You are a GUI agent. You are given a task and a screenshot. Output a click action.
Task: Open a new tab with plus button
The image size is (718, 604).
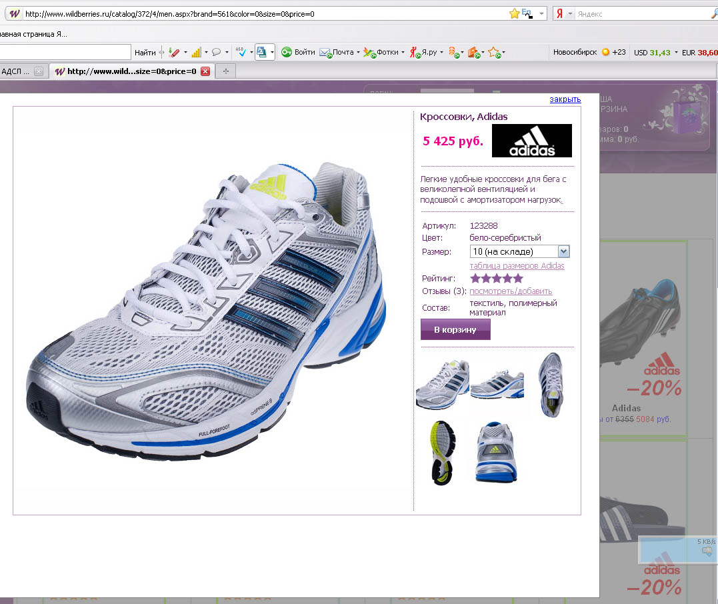226,71
